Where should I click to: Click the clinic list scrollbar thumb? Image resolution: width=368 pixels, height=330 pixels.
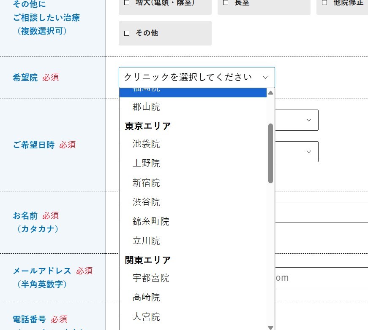pyautogui.click(x=270, y=153)
